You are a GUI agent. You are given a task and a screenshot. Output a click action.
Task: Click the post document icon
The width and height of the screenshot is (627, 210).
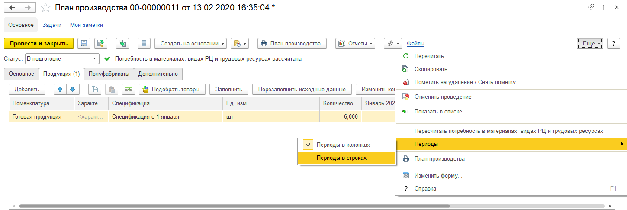pos(101,43)
